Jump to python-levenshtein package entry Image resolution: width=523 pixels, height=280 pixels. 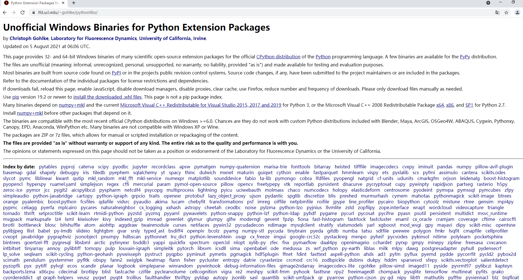click(211, 237)
